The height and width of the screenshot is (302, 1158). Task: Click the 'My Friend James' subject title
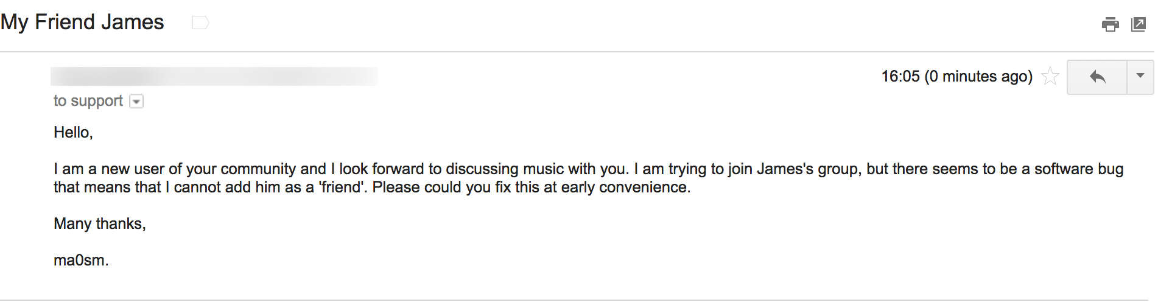tap(82, 23)
